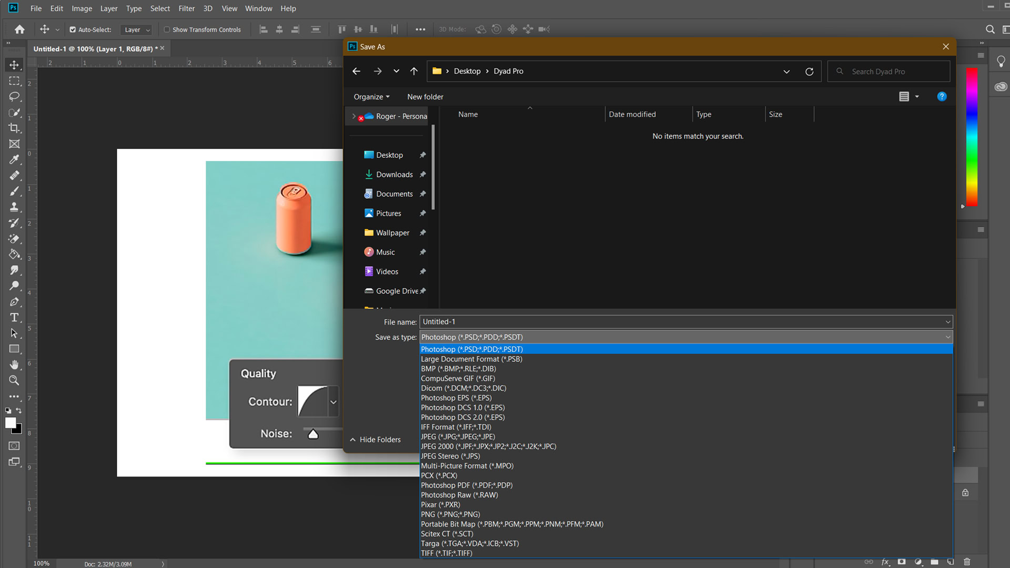Select the Crop tool
1010x568 pixels.
point(14,128)
